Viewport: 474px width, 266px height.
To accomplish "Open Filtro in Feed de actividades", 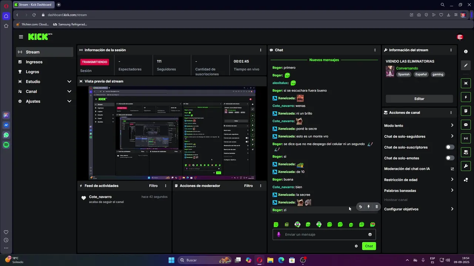I will 153,186.
